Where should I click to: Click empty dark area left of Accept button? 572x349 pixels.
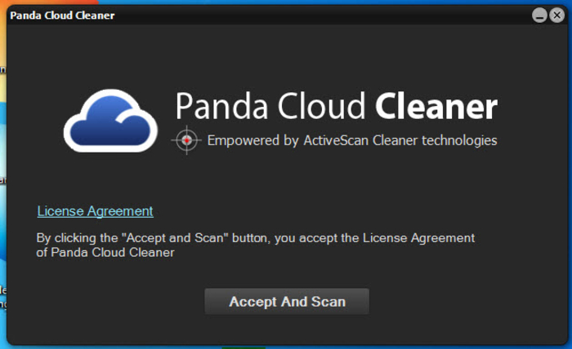[x=106, y=302]
